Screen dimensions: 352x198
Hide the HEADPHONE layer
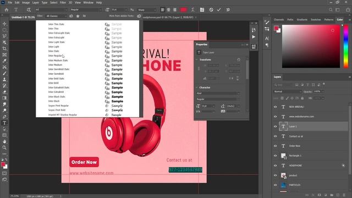[x=276, y=166]
